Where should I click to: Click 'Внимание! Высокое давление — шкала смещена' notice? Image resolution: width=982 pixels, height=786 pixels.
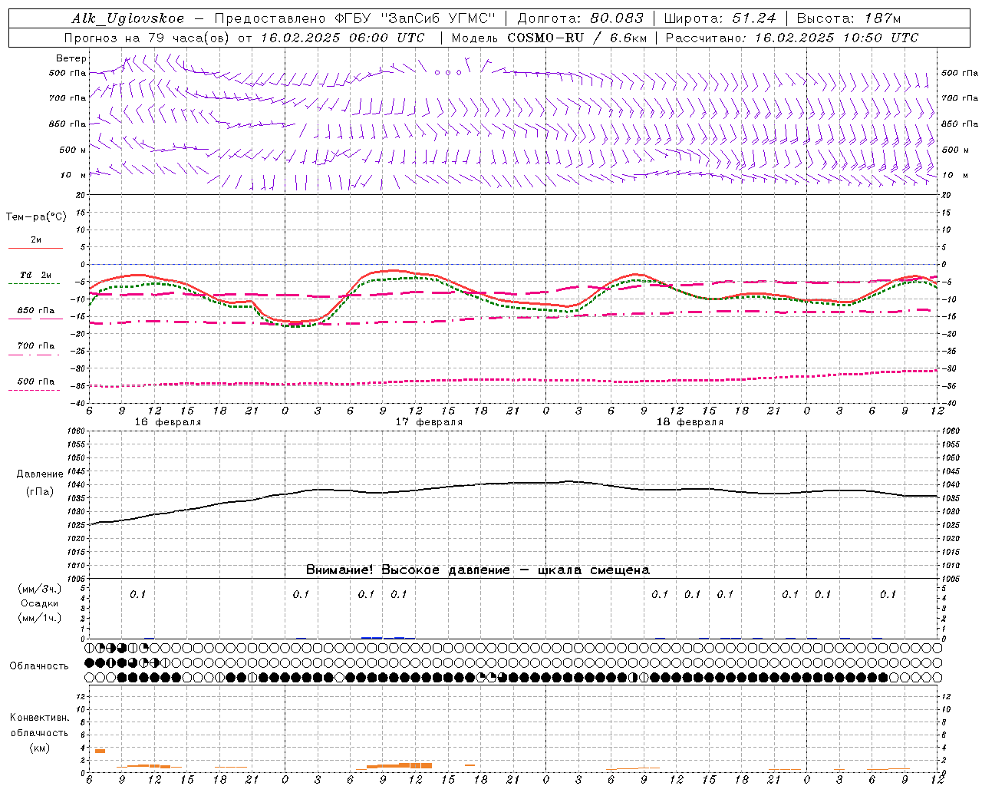coord(477,570)
